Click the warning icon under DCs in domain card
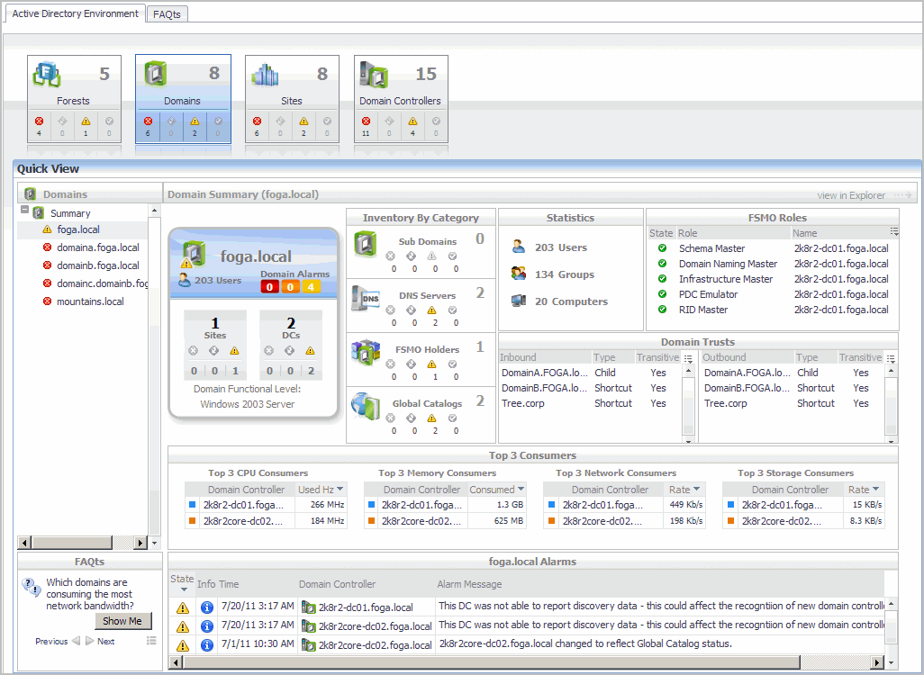924x675 pixels. click(x=311, y=351)
